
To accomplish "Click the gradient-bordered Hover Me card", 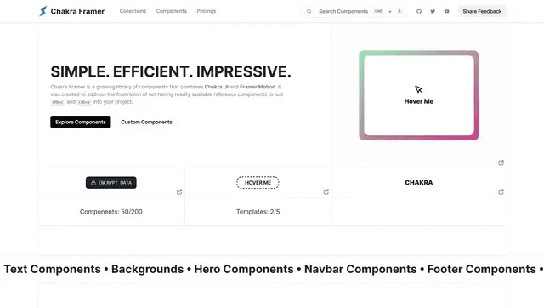I will pyautogui.click(x=419, y=95).
